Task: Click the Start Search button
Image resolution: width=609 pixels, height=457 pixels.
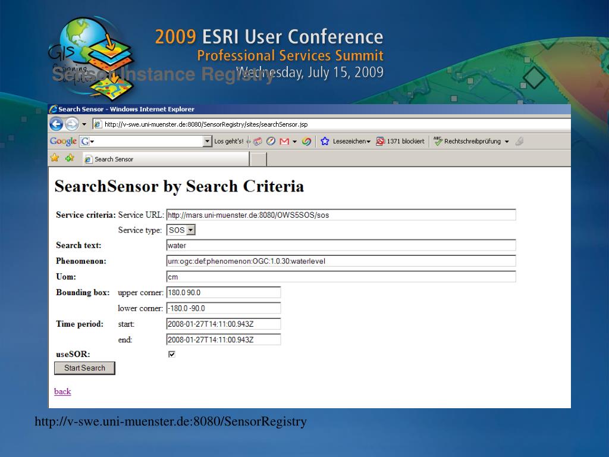Action: coord(84,368)
